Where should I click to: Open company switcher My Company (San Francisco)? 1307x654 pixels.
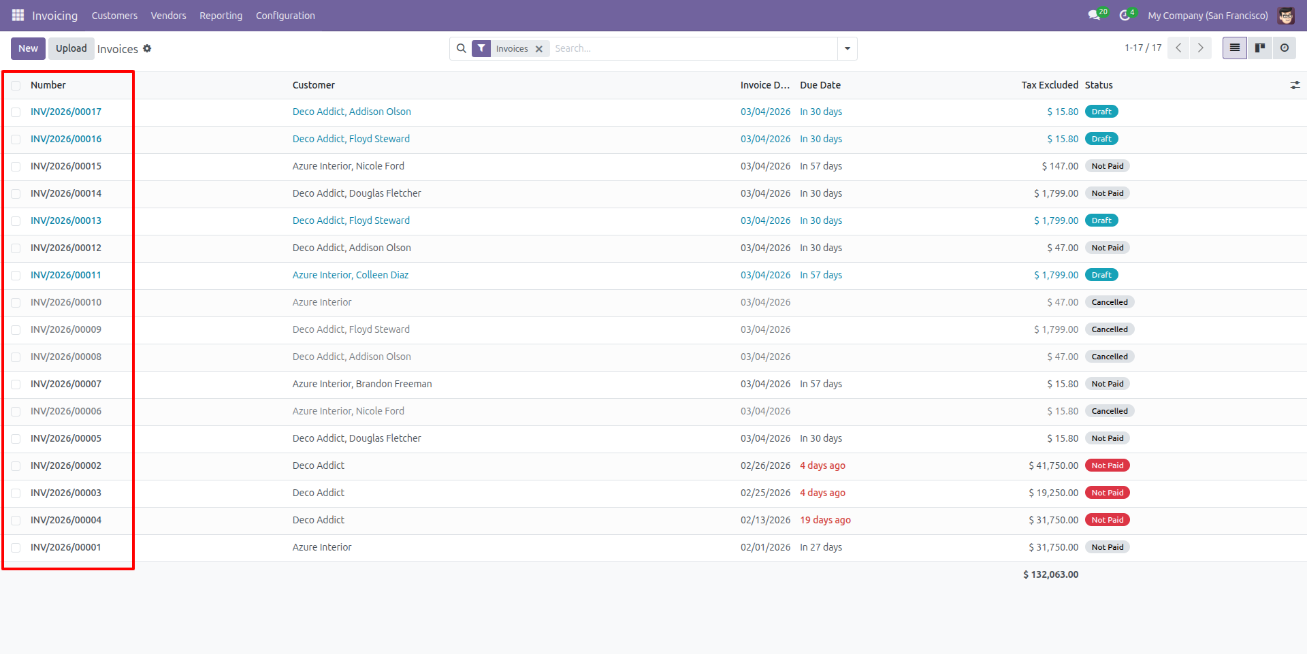(x=1208, y=15)
